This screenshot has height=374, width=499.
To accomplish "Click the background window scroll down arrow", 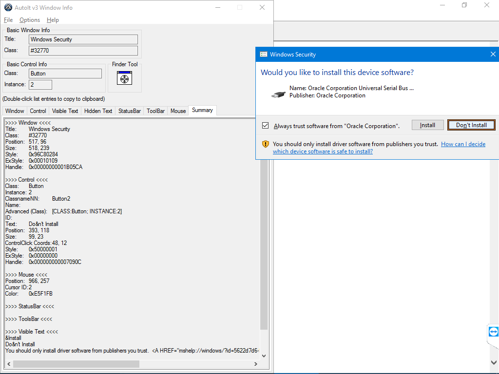I will [x=494, y=362].
